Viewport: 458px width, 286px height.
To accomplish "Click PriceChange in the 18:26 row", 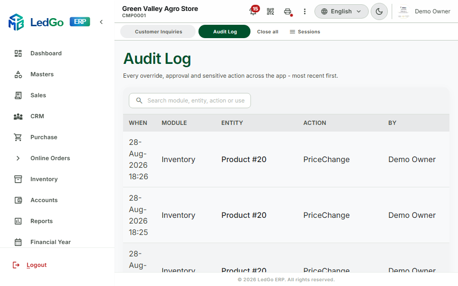I will (326, 160).
